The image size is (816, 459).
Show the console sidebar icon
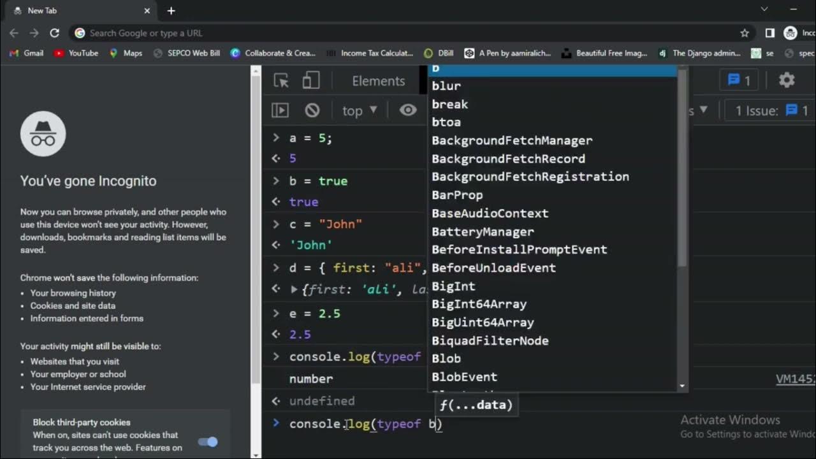point(280,110)
